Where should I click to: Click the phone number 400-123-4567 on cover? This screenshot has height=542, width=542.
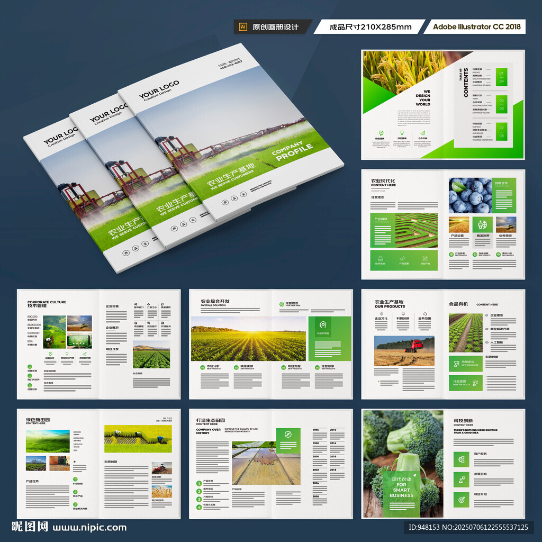pos(231,65)
